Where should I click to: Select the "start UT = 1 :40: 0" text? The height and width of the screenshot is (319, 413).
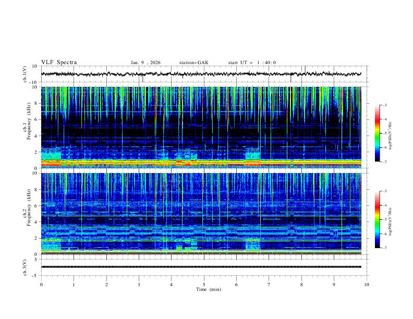[x=252, y=63]
